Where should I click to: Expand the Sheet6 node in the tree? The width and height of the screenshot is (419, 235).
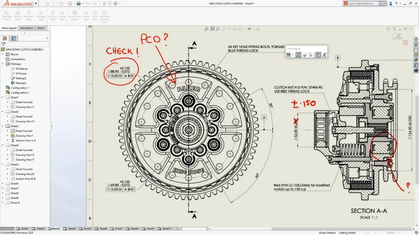click(x=3, y=183)
